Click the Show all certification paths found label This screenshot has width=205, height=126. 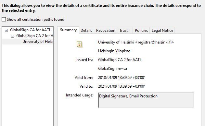coord(35,19)
